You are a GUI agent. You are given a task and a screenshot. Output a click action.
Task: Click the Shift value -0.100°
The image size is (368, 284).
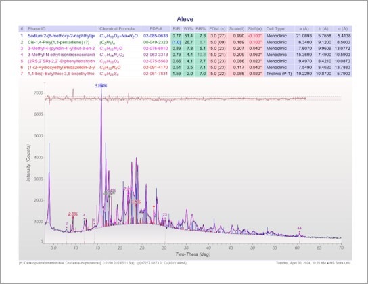255,36
